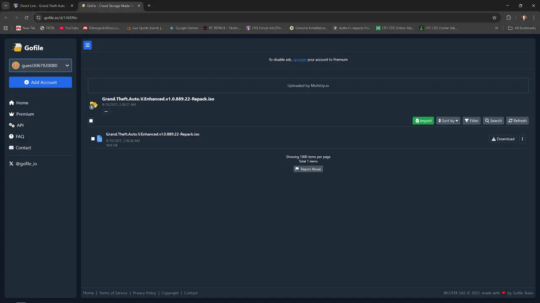Image resolution: width=540 pixels, height=303 pixels.
Task: Open the Privacy Policy footer link
Action: (x=144, y=293)
